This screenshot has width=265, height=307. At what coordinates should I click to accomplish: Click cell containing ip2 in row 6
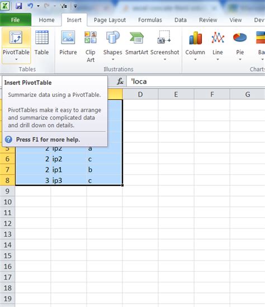(x=69, y=159)
